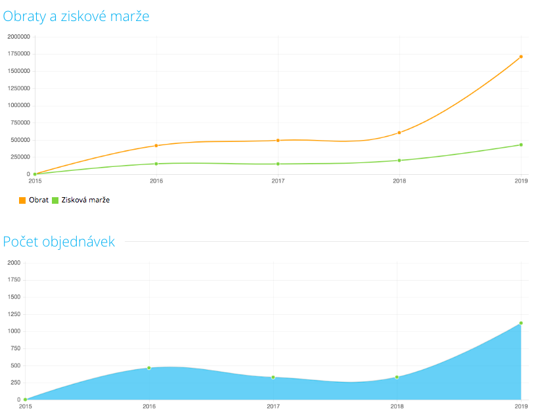Select the 2019 Obrat data point
Screen dimensions: 536x420
pyautogui.click(x=521, y=57)
